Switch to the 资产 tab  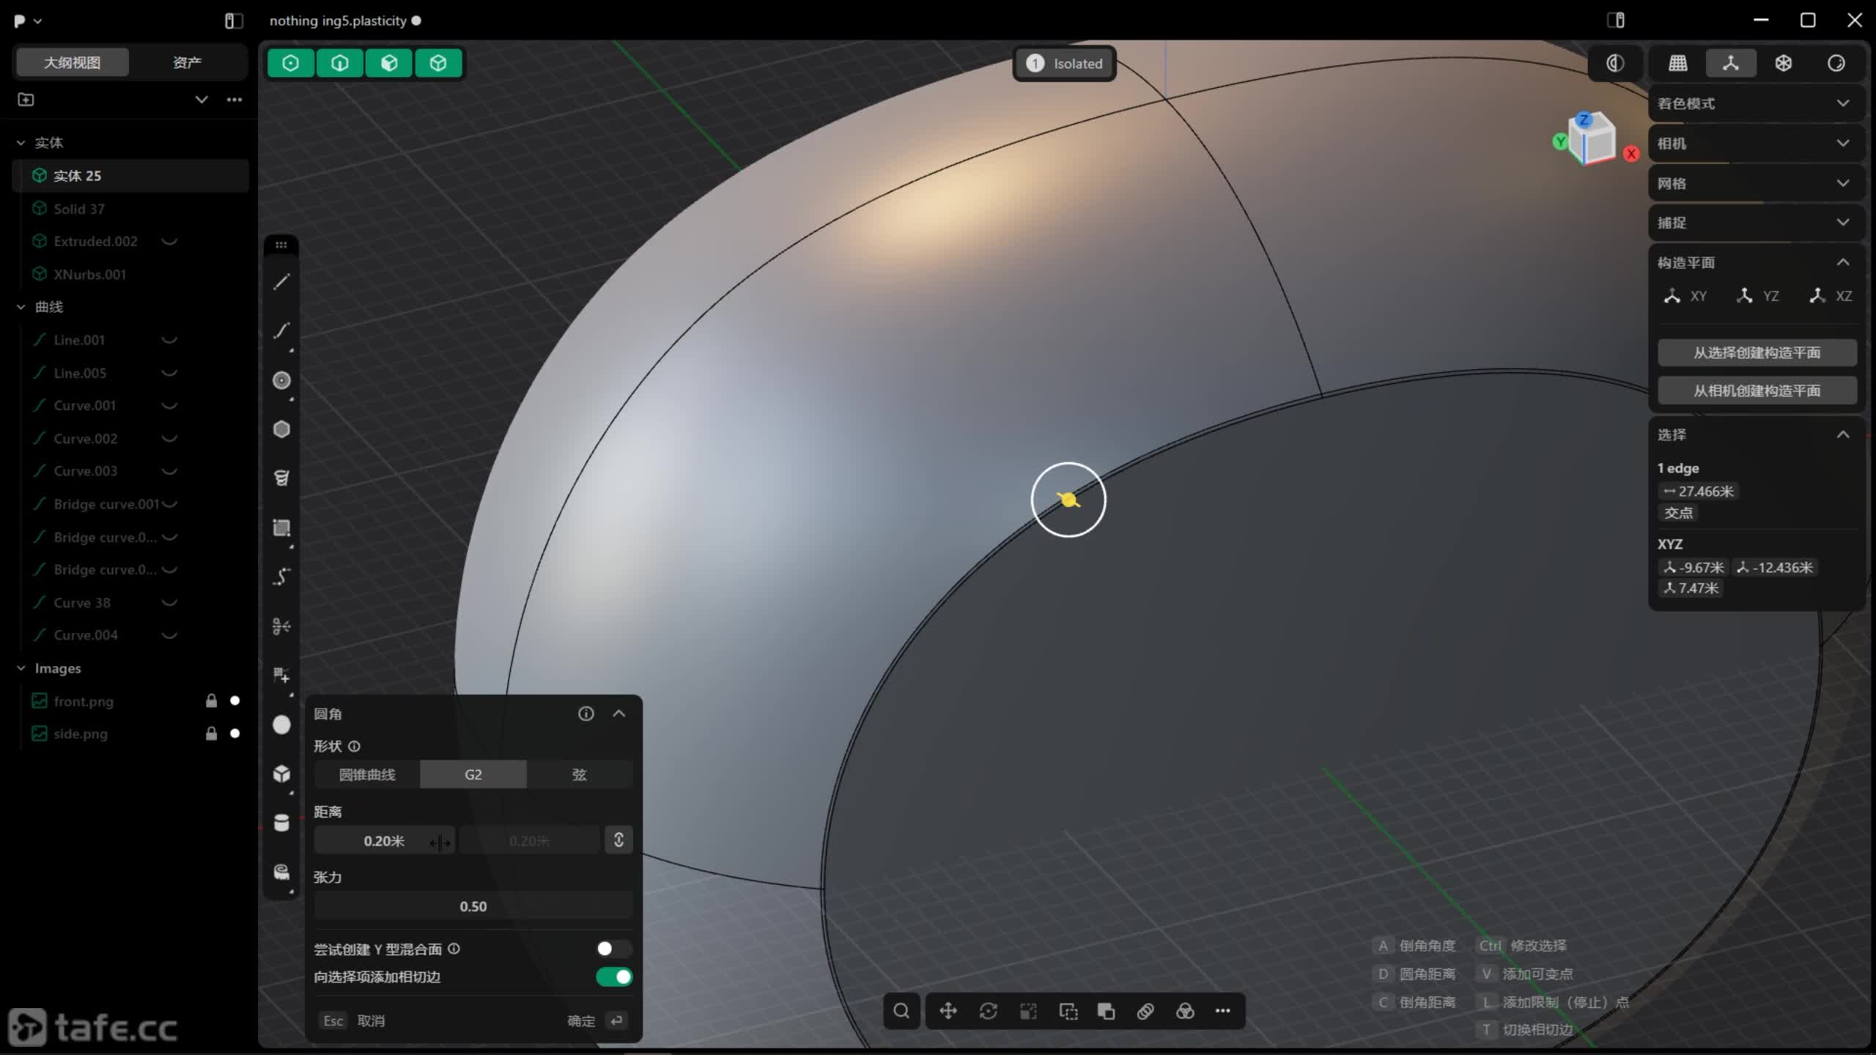[187, 62]
